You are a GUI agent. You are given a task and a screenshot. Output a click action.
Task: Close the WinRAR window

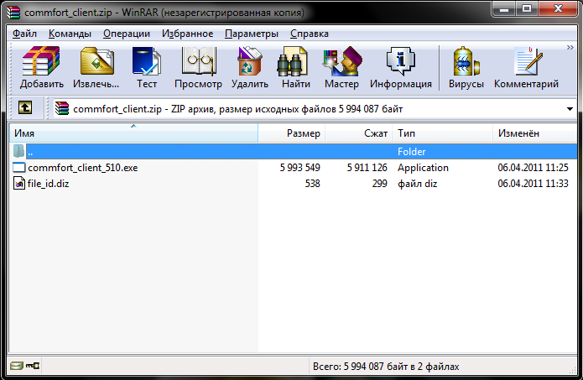[x=557, y=9]
